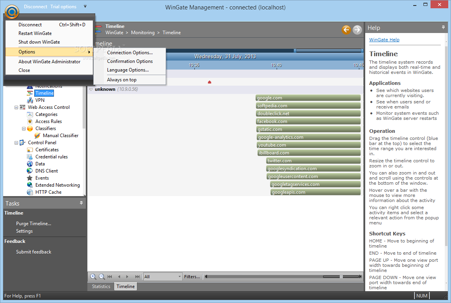Go forward with the grey right arrow

click(x=357, y=29)
